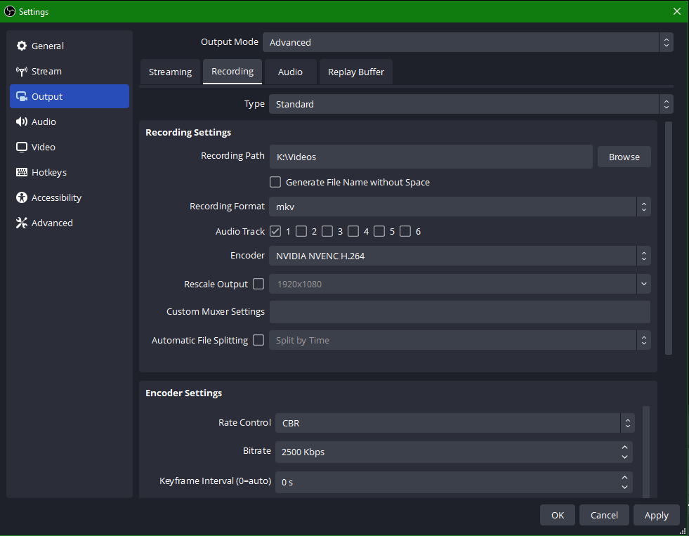Enable Generate File Name without Space
689x536 pixels.
[275, 182]
